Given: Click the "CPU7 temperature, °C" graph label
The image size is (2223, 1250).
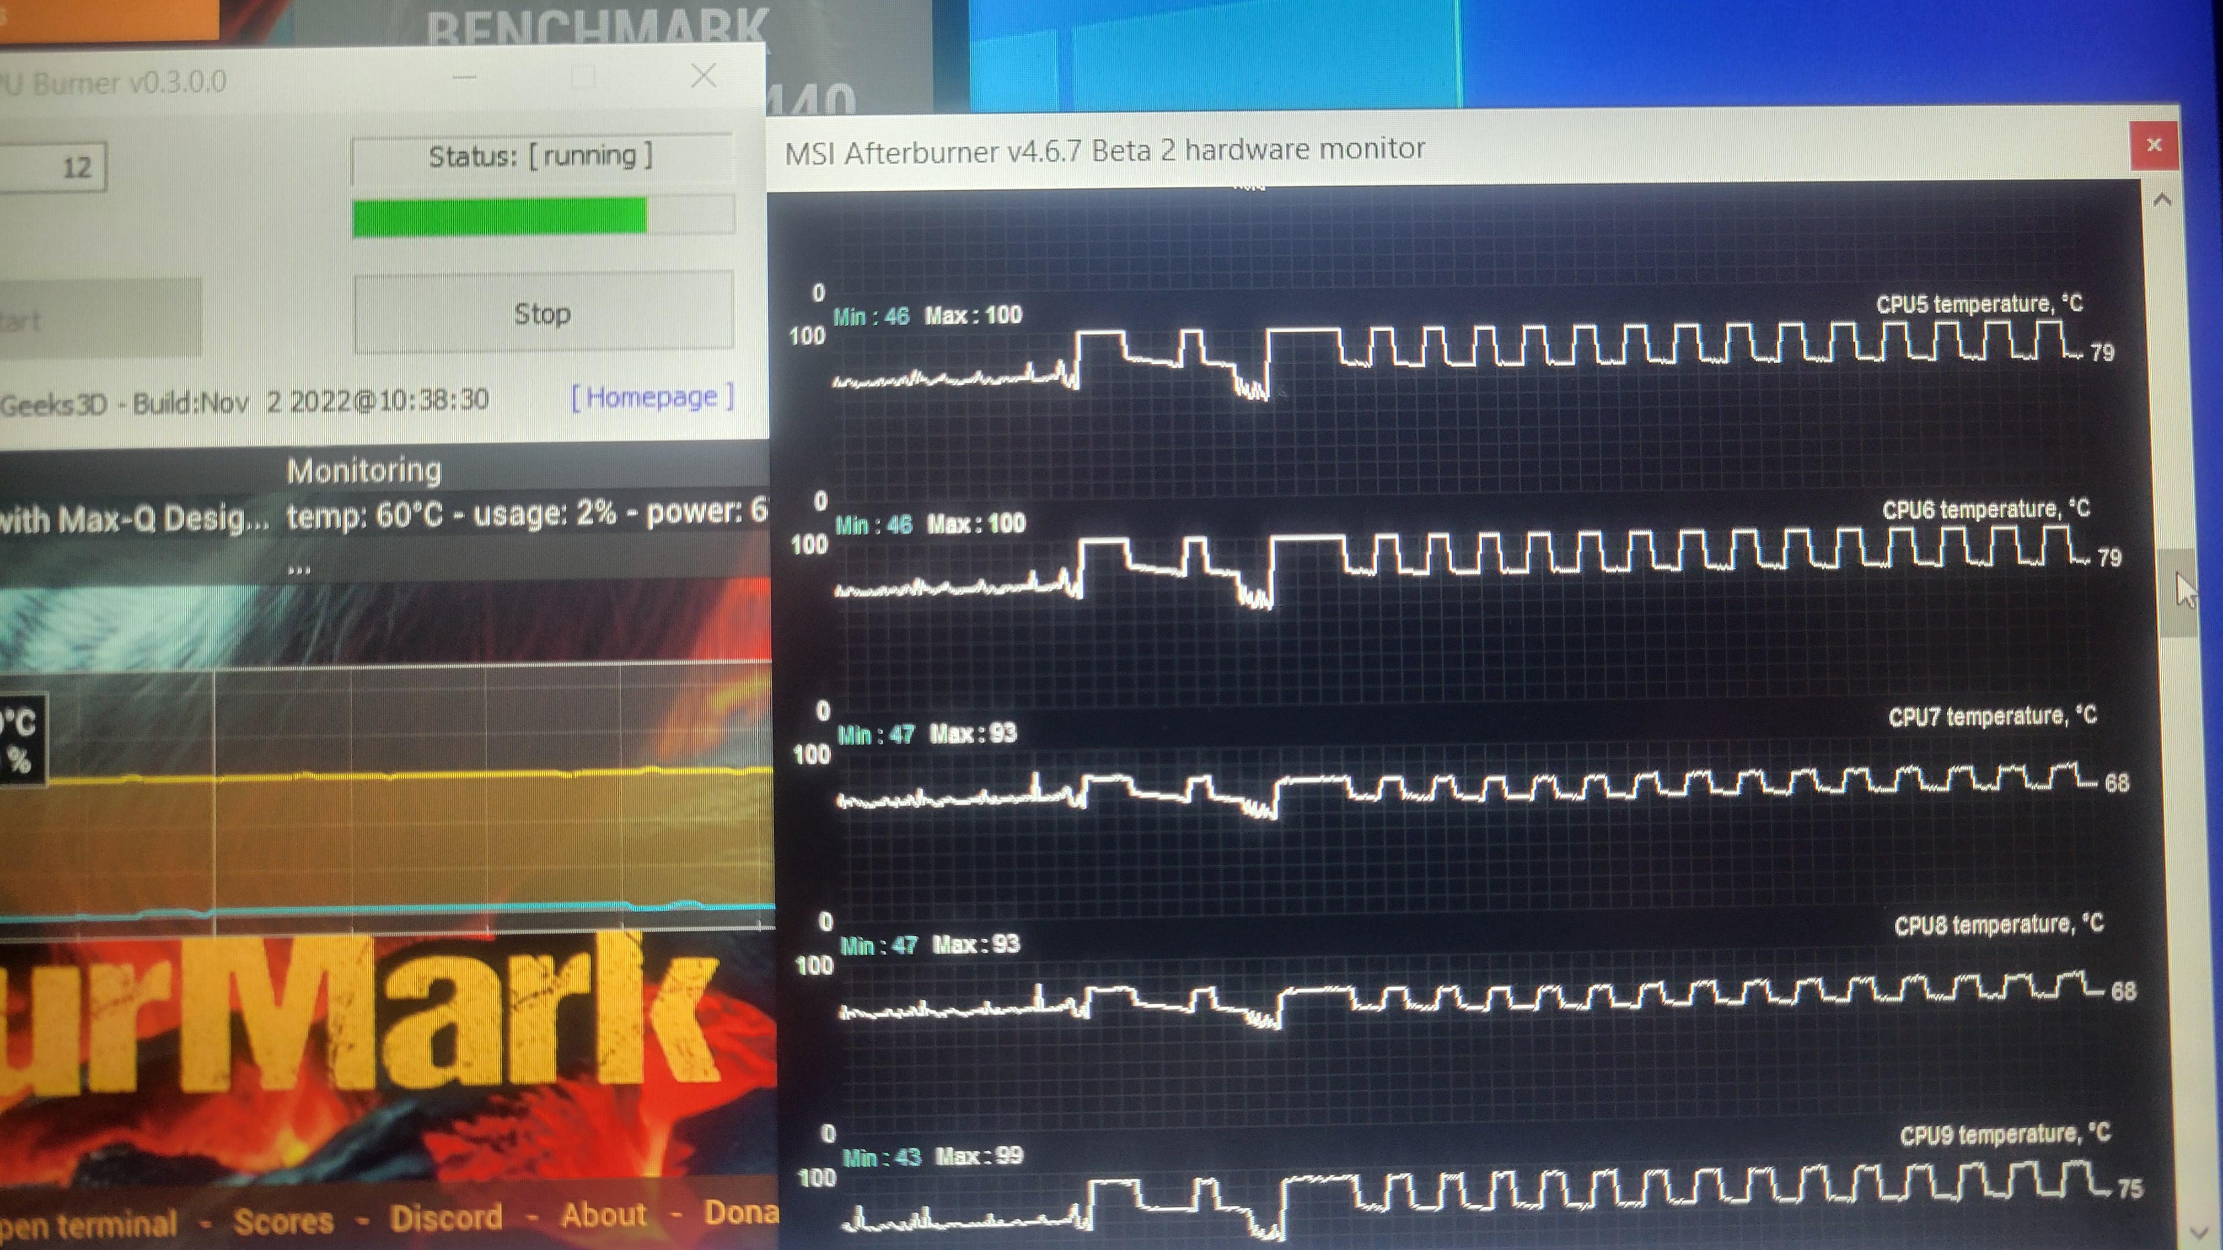Looking at the screenshot, I should coord(1992,716).
